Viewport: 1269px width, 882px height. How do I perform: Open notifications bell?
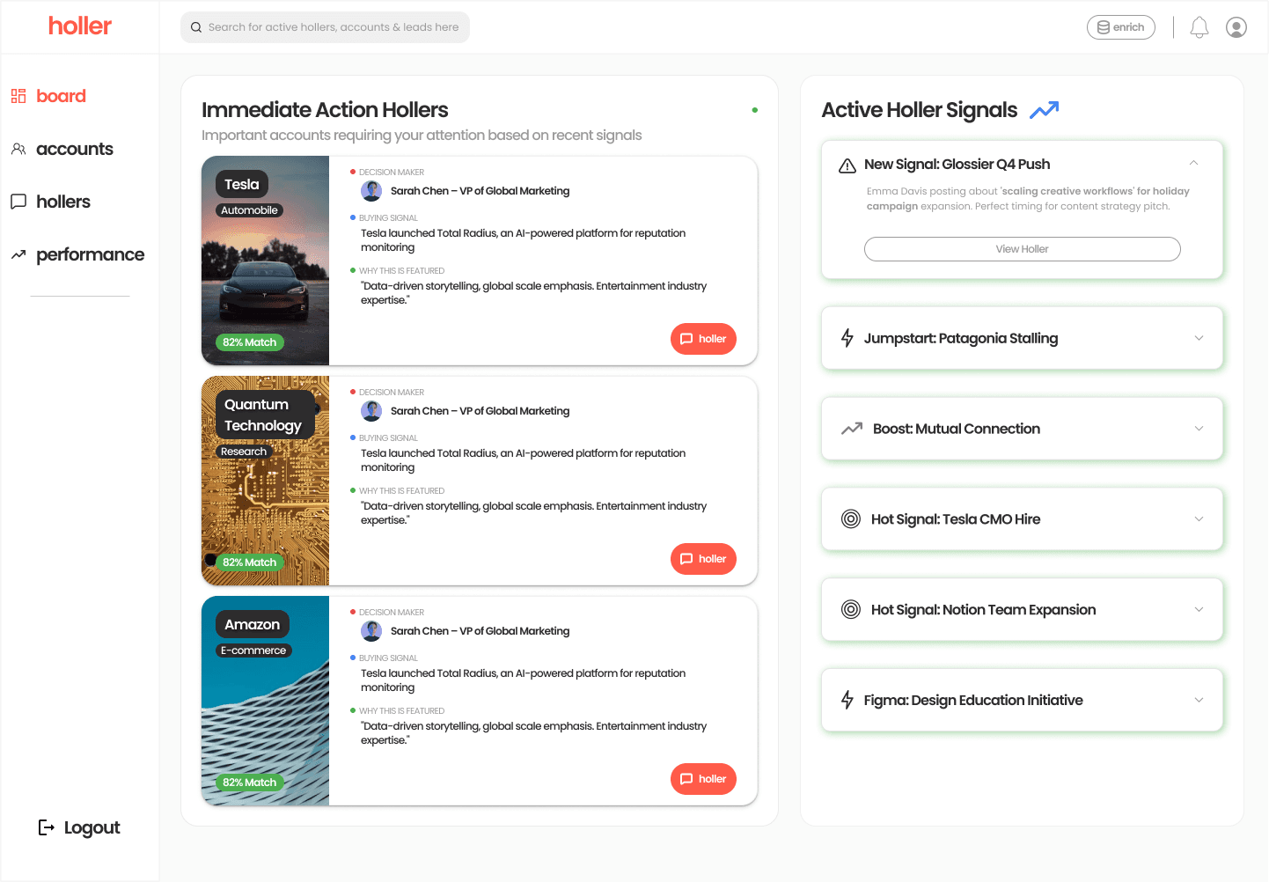click(x=1199, y=27)
